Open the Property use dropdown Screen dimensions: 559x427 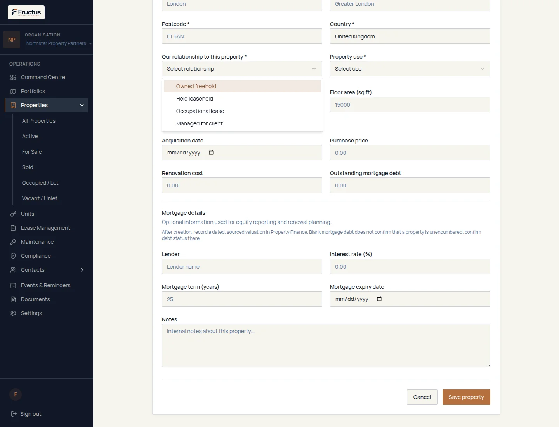(x=410, y=69)
